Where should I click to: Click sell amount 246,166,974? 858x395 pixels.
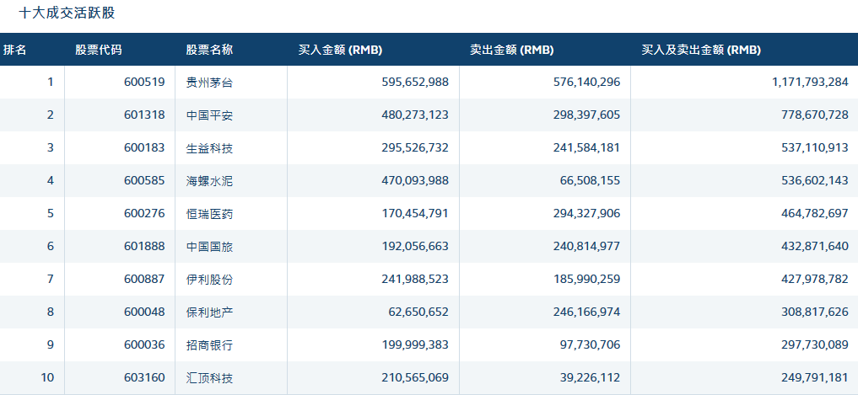coord(586,312)
